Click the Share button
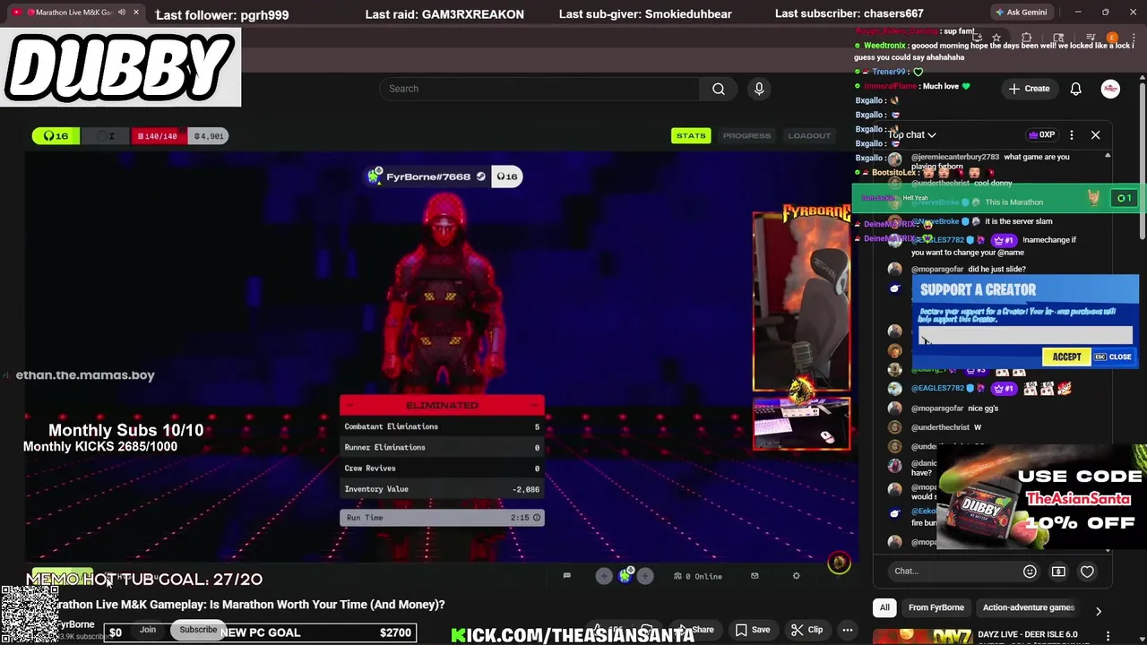The height and width of the screenshot is (645, 1147). coord(697,630)
